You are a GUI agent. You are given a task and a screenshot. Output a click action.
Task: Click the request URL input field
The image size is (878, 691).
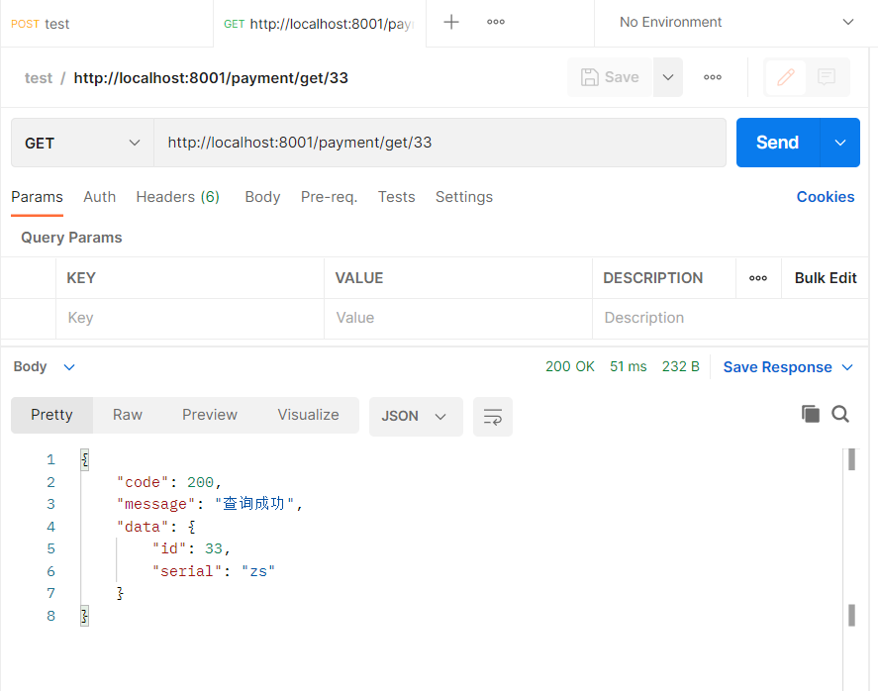click(440, 143)
